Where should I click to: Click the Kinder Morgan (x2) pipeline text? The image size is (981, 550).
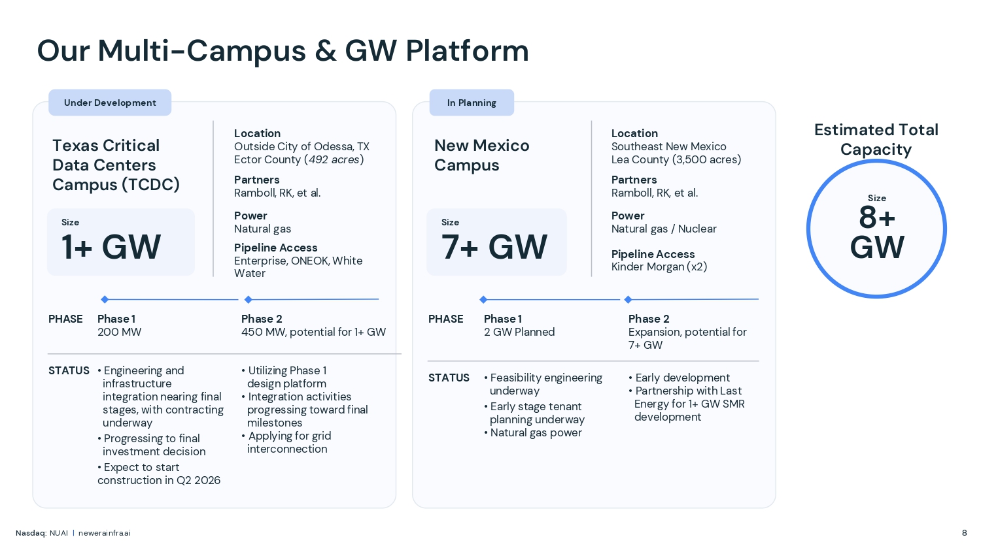[x=659, y=267]
